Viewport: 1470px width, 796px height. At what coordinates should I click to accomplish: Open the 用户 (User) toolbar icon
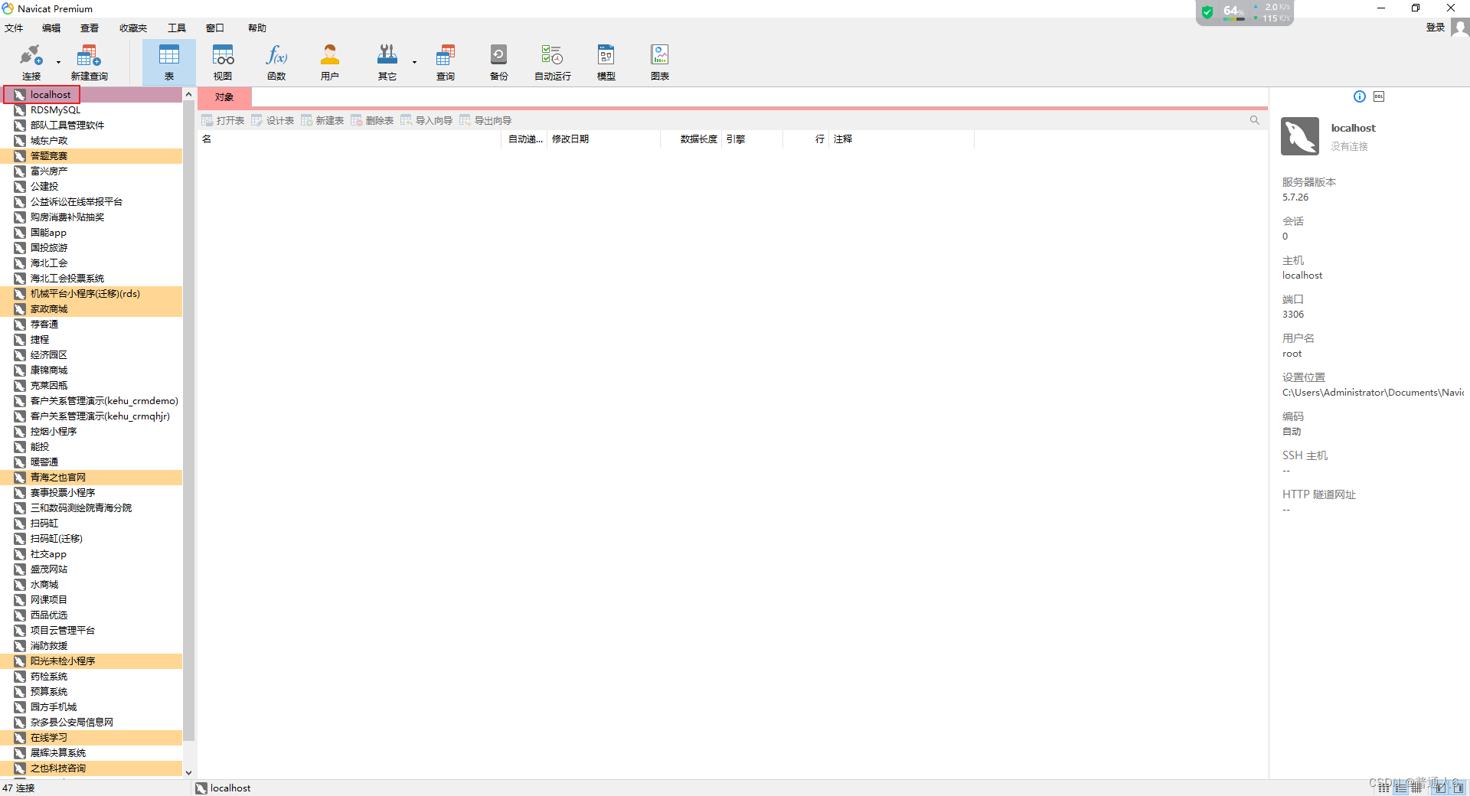click(x=330, y=62)
